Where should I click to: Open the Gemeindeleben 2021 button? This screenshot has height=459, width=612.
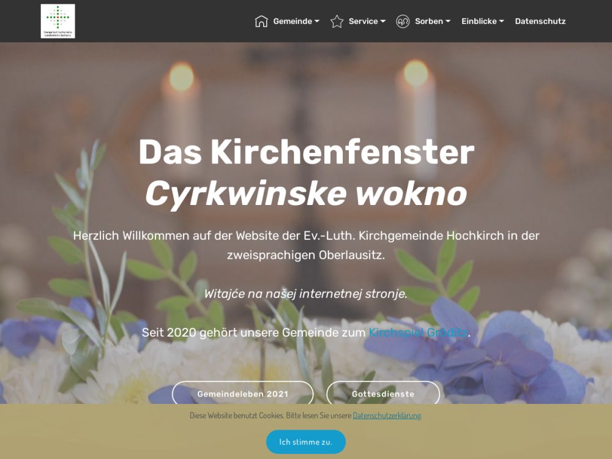243,394
